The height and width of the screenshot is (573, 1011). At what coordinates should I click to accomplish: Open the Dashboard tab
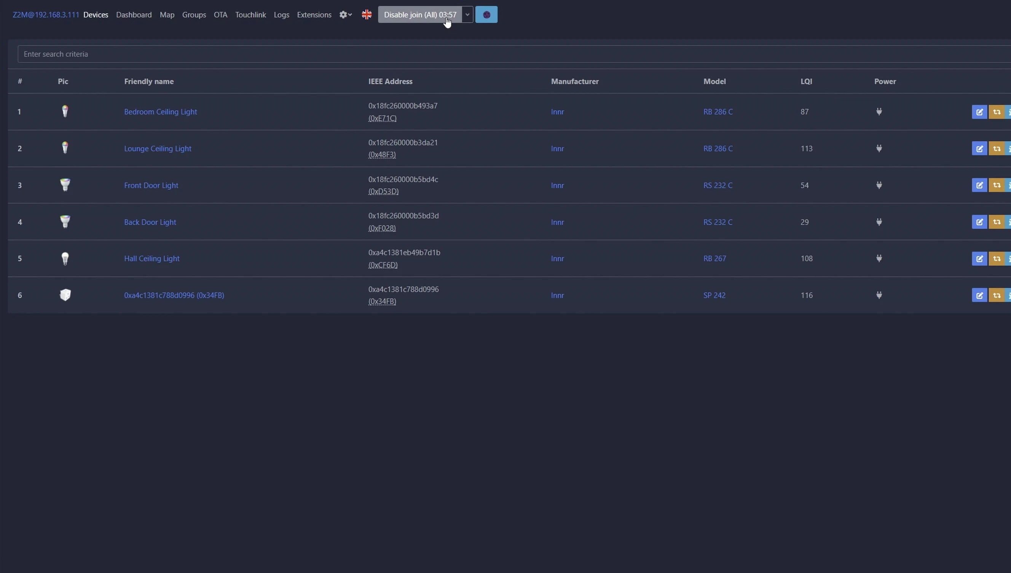134,14
